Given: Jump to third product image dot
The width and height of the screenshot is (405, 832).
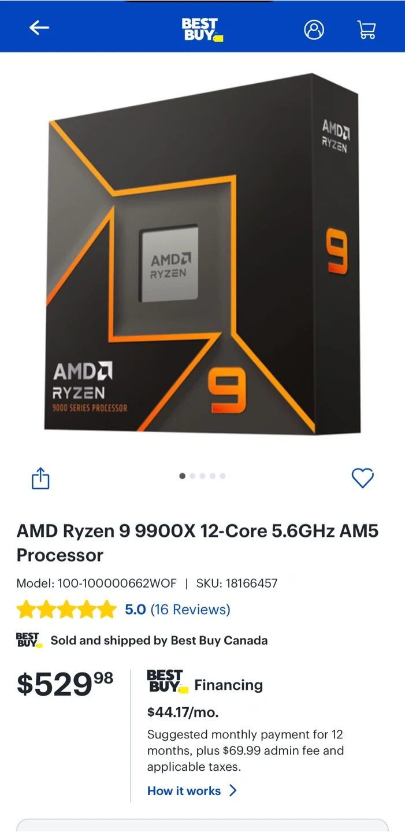Looking at the screenshot, I should pos(202,476).
